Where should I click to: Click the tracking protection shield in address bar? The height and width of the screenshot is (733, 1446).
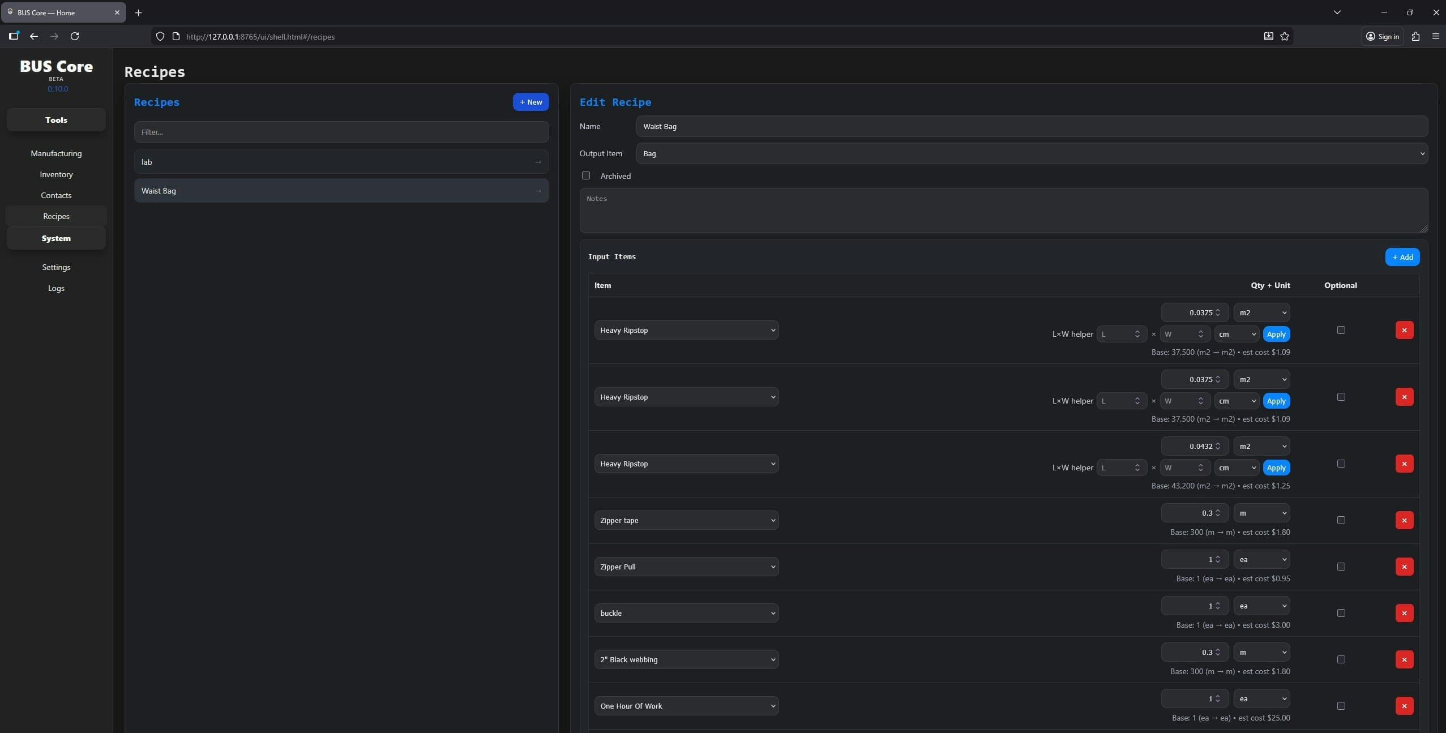pyautogui.click(x=160, y=36)
